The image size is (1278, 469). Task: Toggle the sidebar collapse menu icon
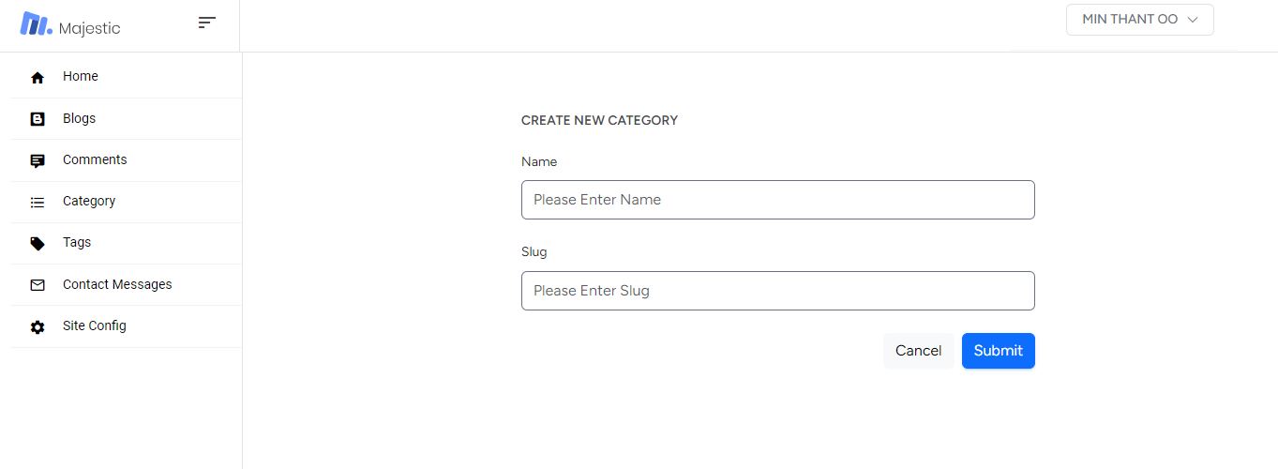[207, 23]
